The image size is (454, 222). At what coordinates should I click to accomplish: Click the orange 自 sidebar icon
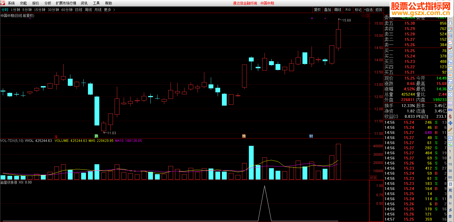450,75
